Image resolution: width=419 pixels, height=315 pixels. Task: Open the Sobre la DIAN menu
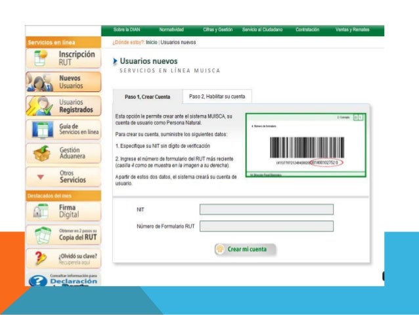(127, 30)
